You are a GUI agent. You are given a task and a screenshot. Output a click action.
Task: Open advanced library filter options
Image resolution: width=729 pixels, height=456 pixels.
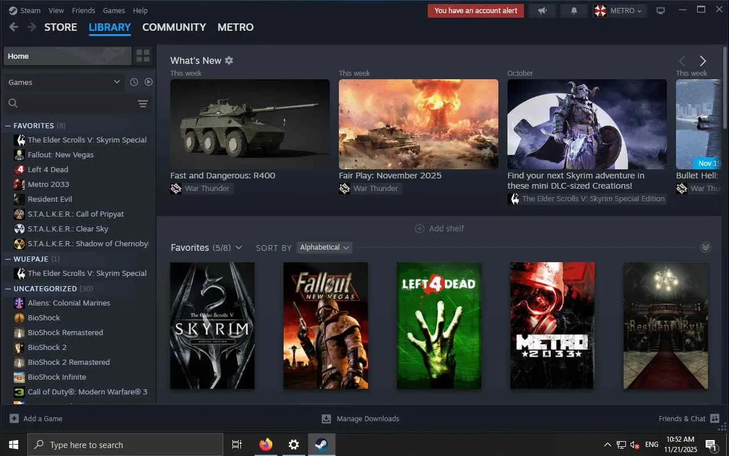143,103
